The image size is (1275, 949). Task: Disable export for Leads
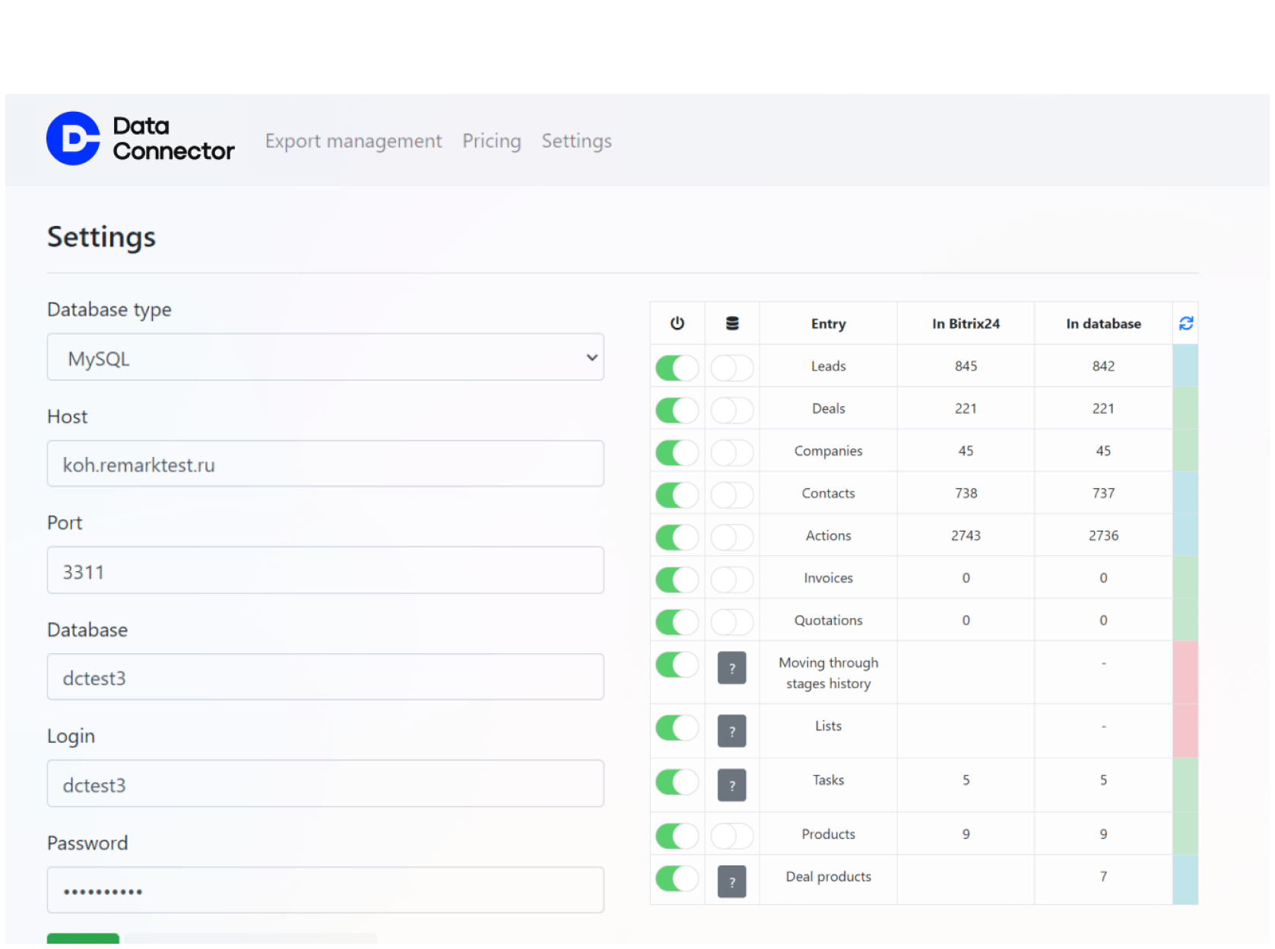coord(677,368)
